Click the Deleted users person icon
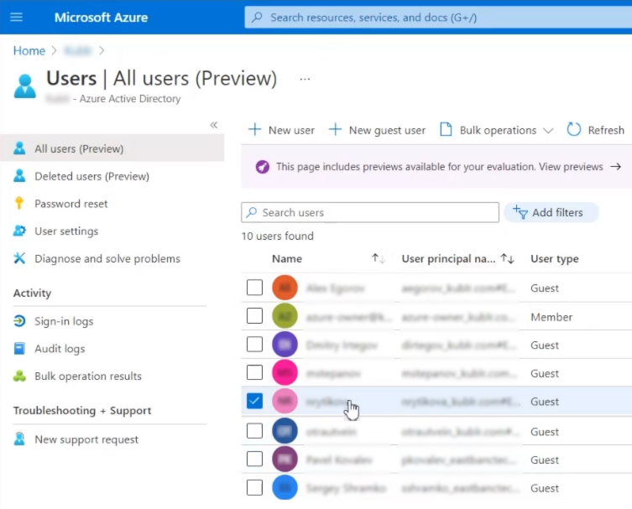The width and height of the screenshot is (632, 509). (x=19, y=175)
